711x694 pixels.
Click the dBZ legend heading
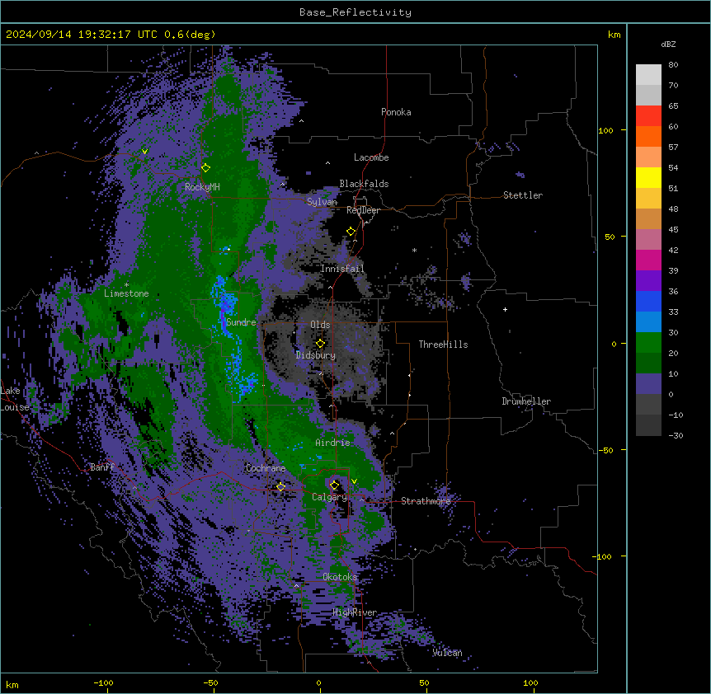click(x=668, y=44)
